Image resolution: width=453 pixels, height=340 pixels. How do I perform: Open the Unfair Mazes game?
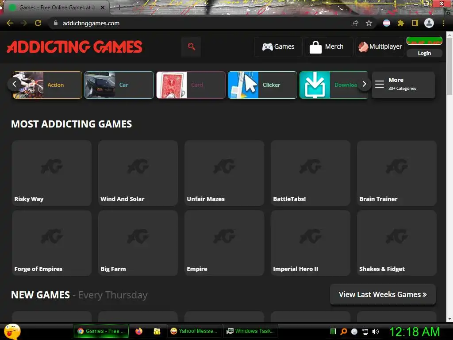224,173
